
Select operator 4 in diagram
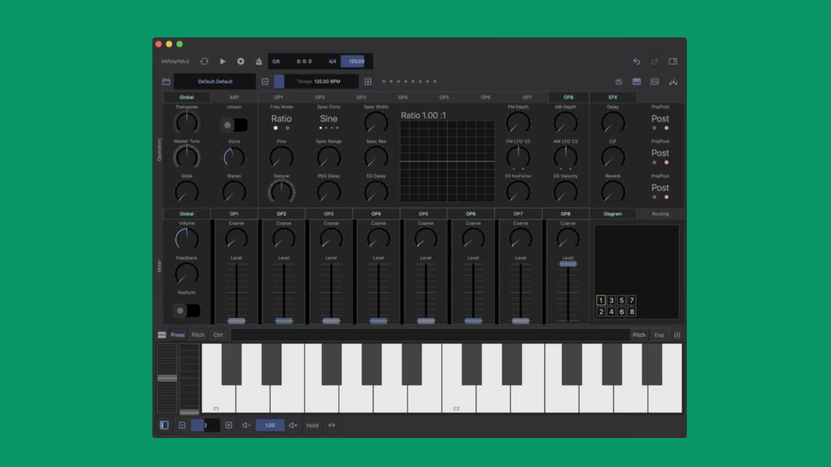point(611,311)
